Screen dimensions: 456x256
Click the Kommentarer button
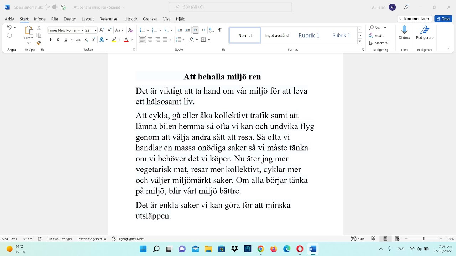click(414, 19)
